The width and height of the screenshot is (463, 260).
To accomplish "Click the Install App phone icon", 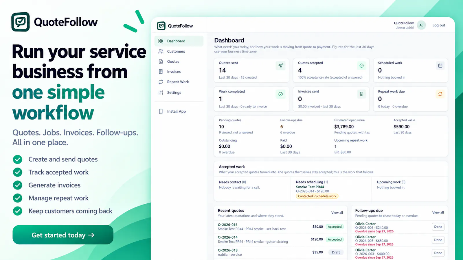I will pyautogui.click(x=161, y=112).
